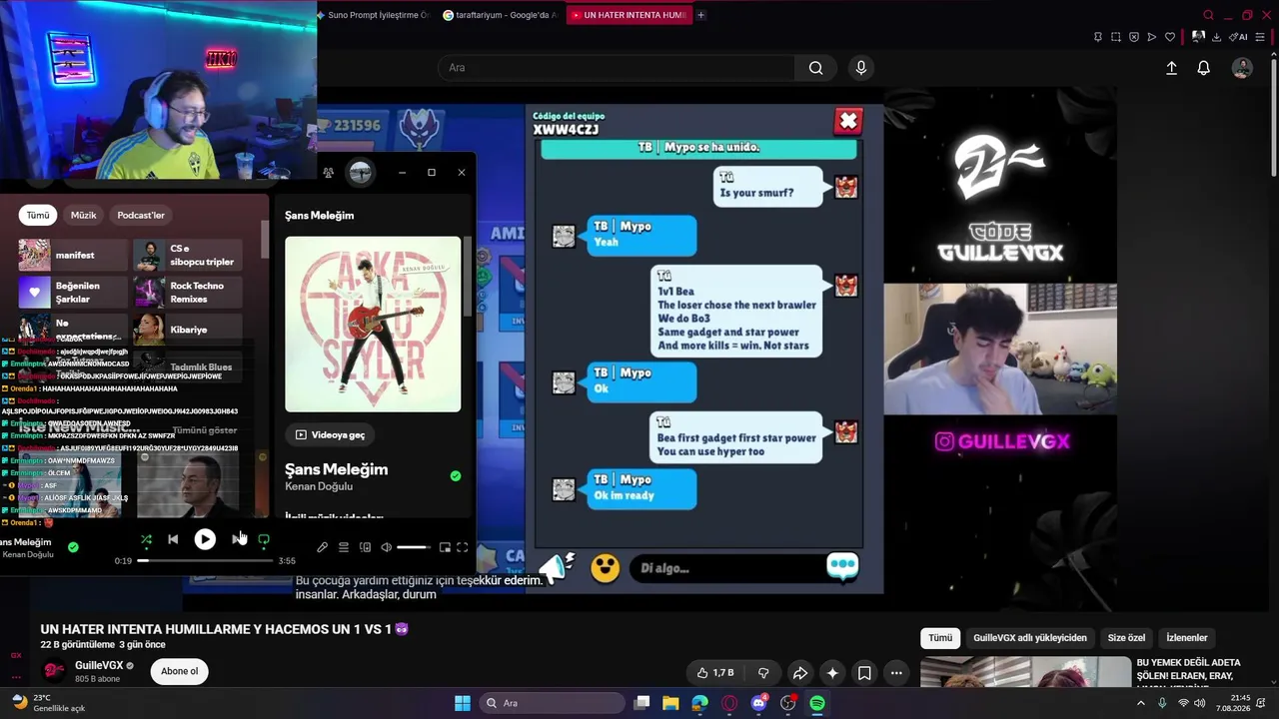Adjust the Spotify volume slider
This screenshot has height=719, width=1279.
[414, 547]
